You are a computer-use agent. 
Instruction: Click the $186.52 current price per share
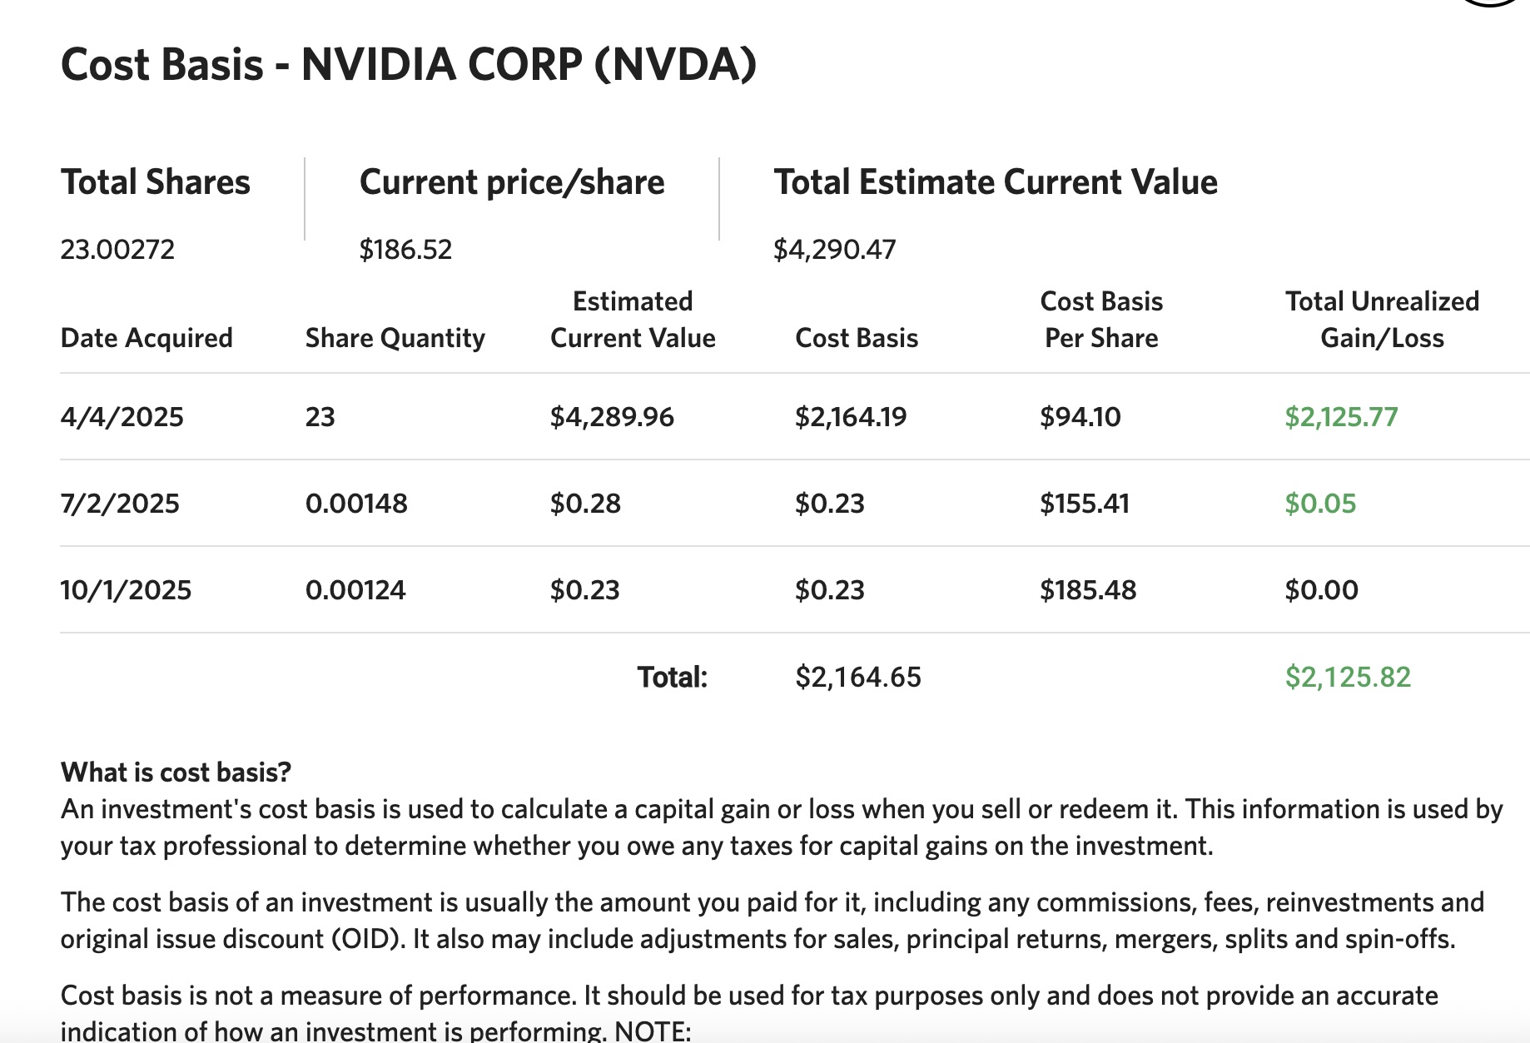click(x=405, y=250)
